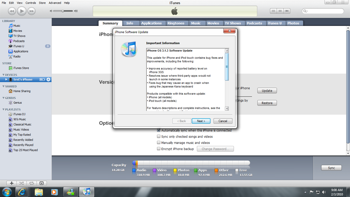Image resolution: width=350 pixels, height=197 pixels.
Task: Switch to the Photos tab
Action: 293,23
